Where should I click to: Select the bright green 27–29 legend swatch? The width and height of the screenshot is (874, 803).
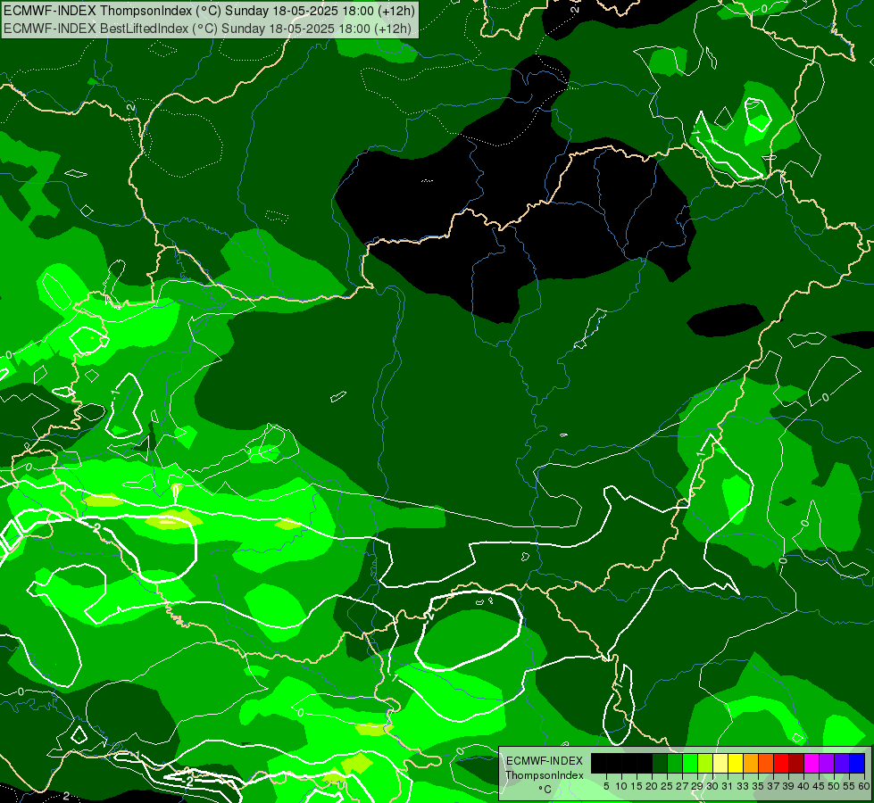tap(690, 764)
